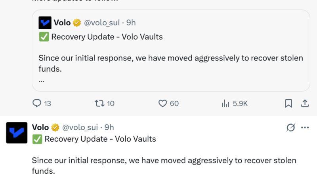317x176 pixels.
Task: Click the verified badge in lower post
Action: [x=55, y=127]
